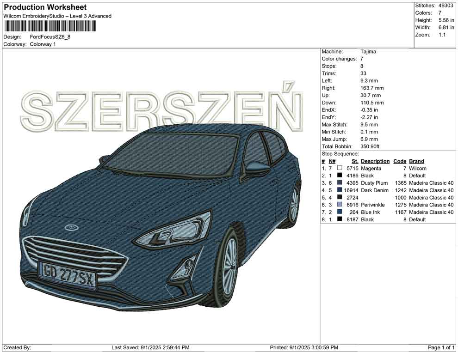The height and width of the screenshot is (352, 458).
Task: Select the car's front headlight
Action: (x=176, y=230)
